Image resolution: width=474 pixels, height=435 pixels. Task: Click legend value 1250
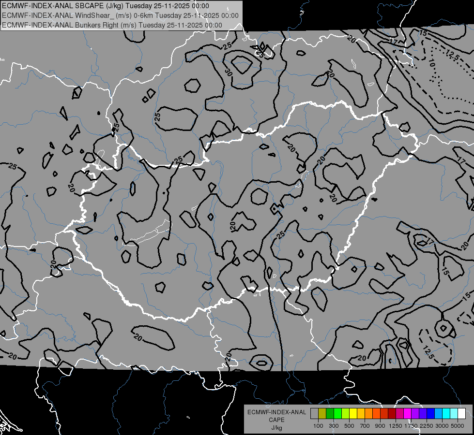396,426
